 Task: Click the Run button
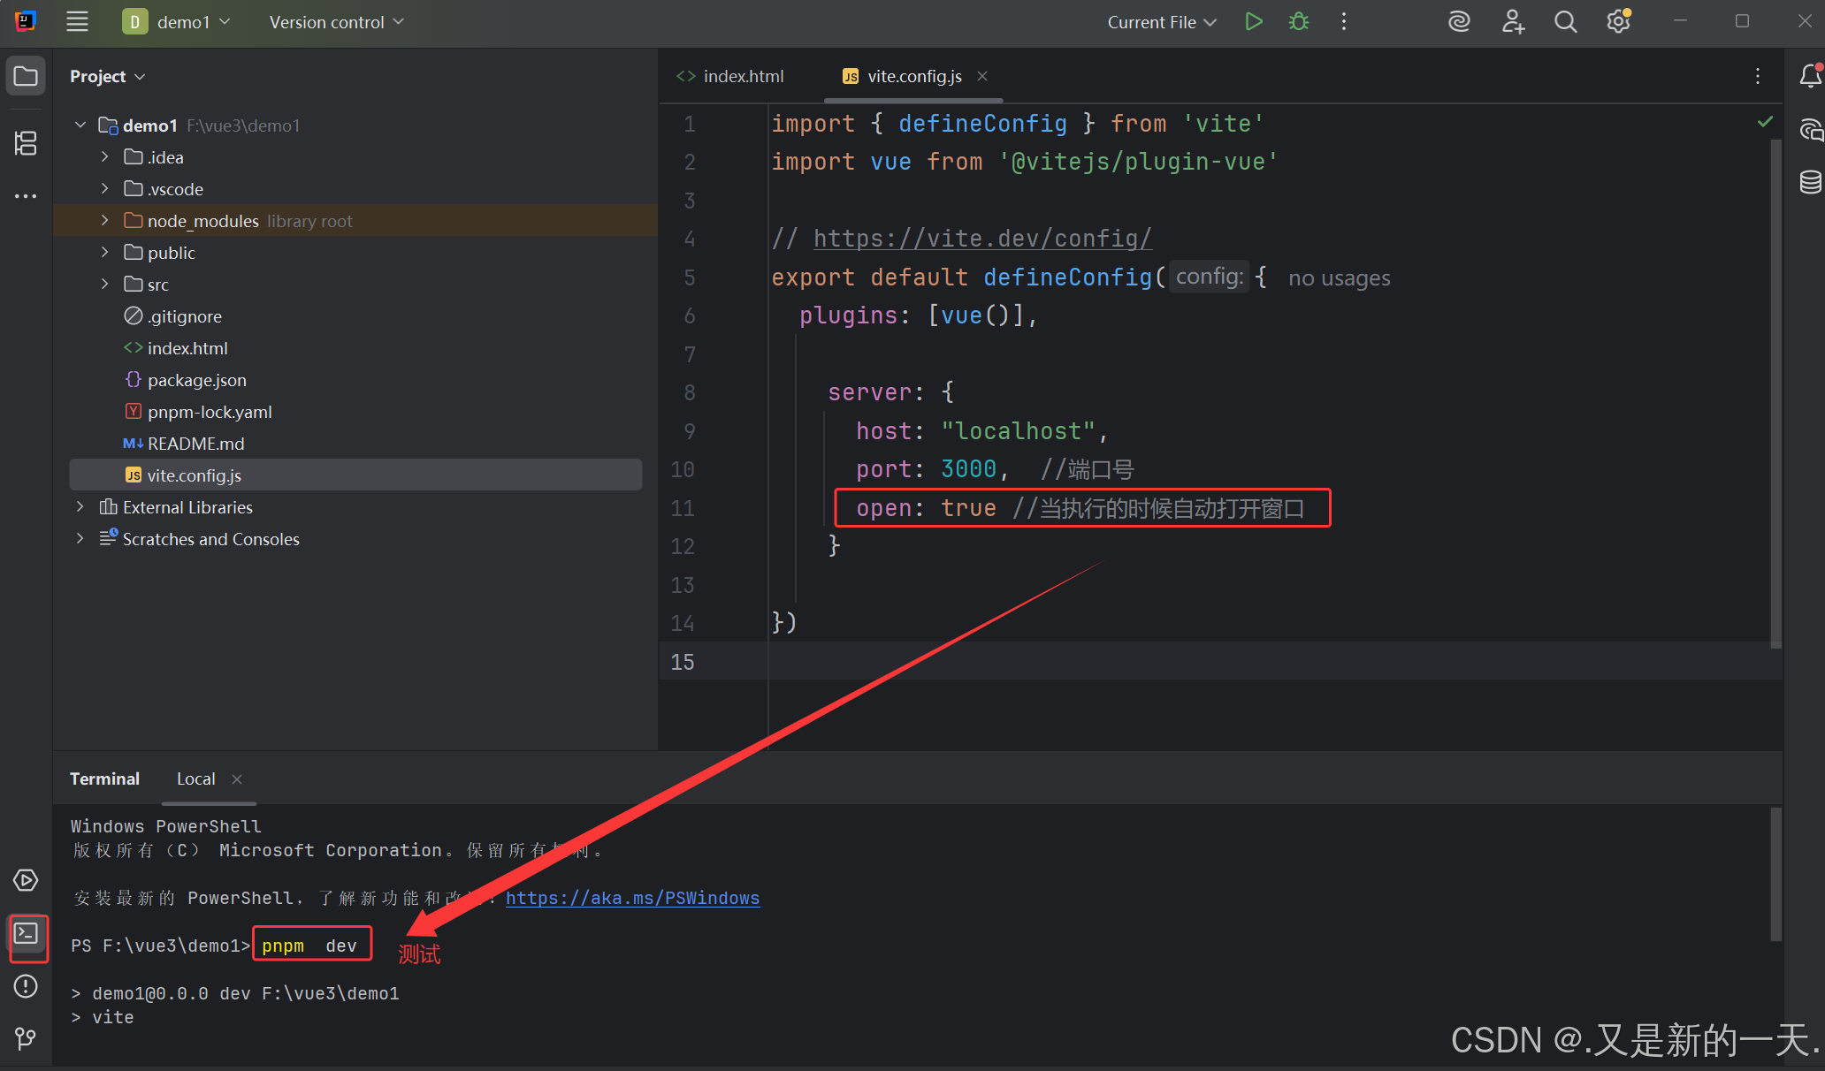pos(1253,22)
